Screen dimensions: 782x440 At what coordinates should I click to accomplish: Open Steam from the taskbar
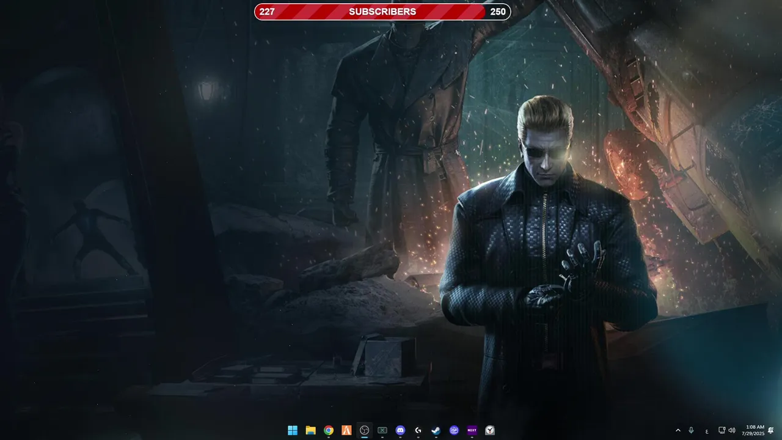tap(436, 430)
